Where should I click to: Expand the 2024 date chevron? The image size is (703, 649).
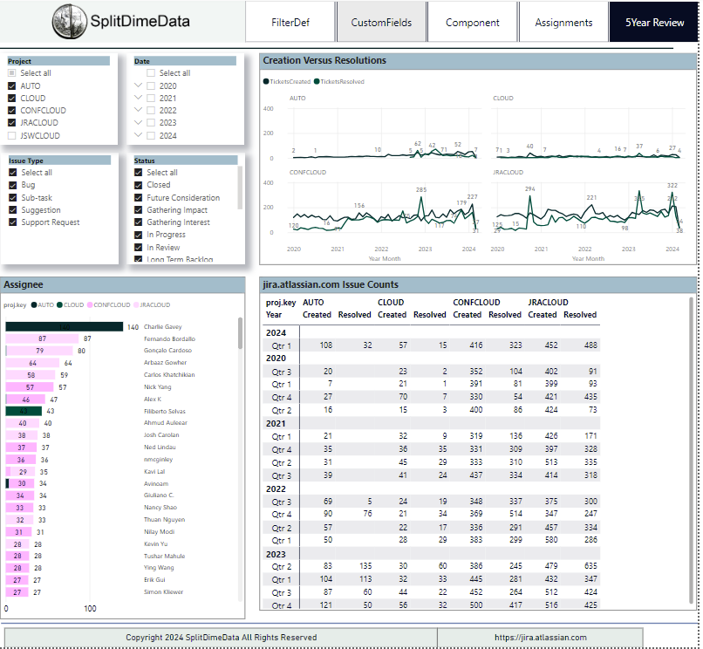[138, 135]
